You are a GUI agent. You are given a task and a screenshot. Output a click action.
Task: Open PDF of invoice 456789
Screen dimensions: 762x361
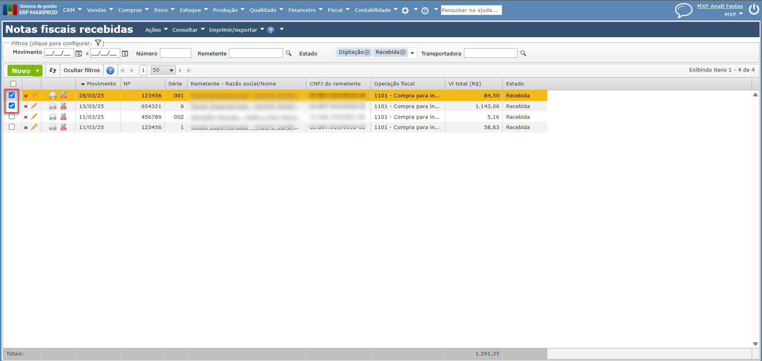63,117
